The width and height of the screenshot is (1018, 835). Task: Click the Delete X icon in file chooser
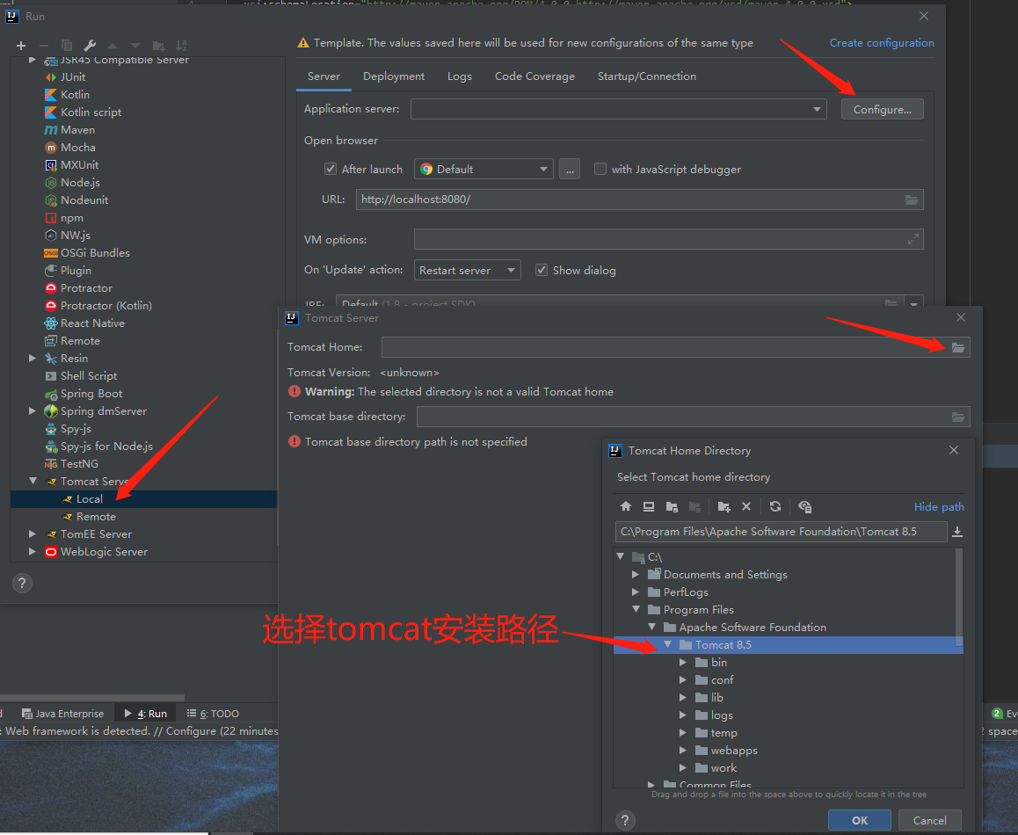pos(746,506)
